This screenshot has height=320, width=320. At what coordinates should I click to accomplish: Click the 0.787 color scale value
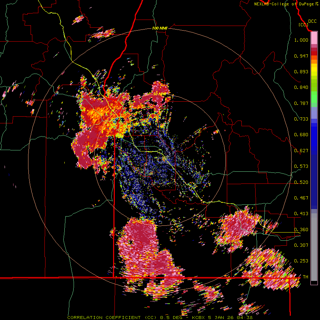301,103
